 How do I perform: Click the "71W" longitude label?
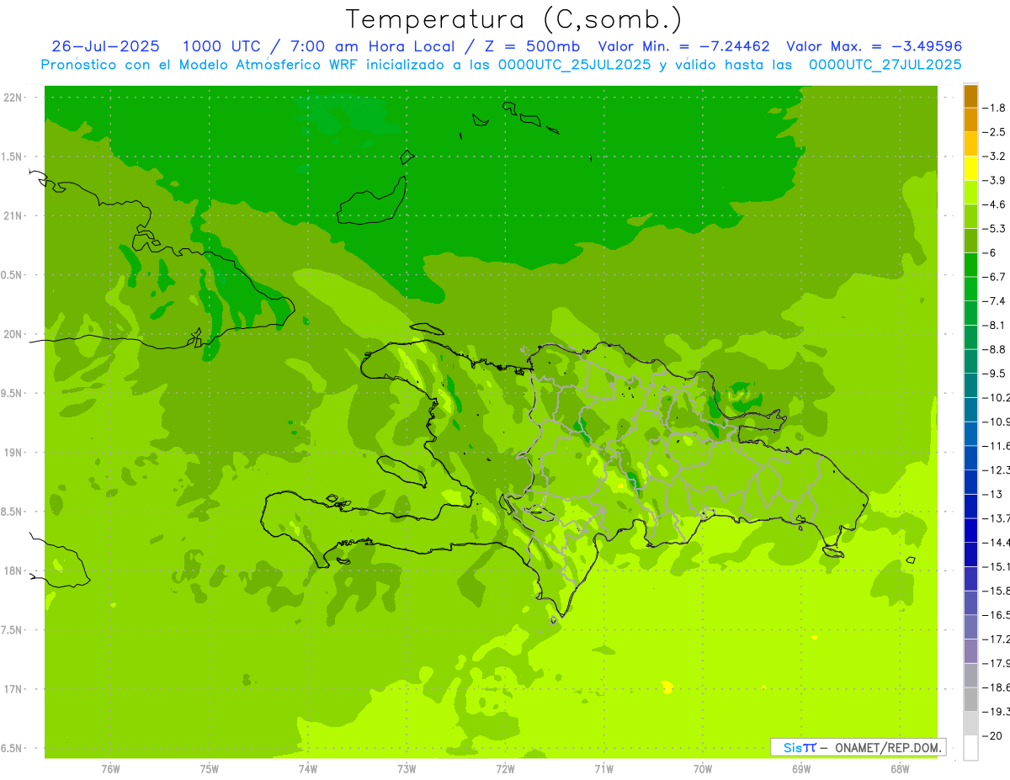tap(603, 769)
